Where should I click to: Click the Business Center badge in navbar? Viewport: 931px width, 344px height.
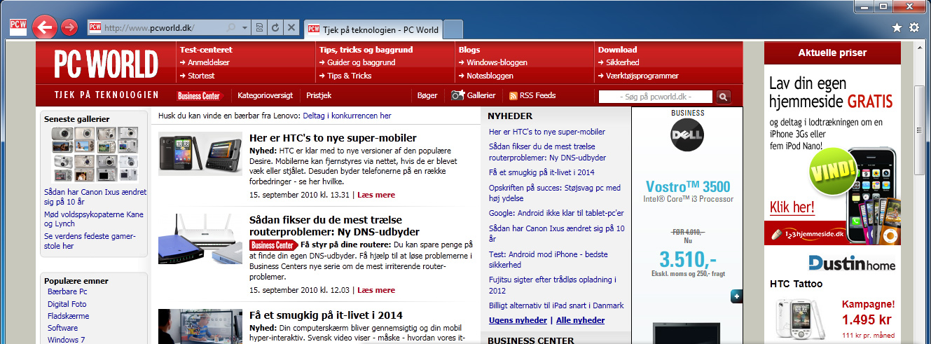click(199, 95)
